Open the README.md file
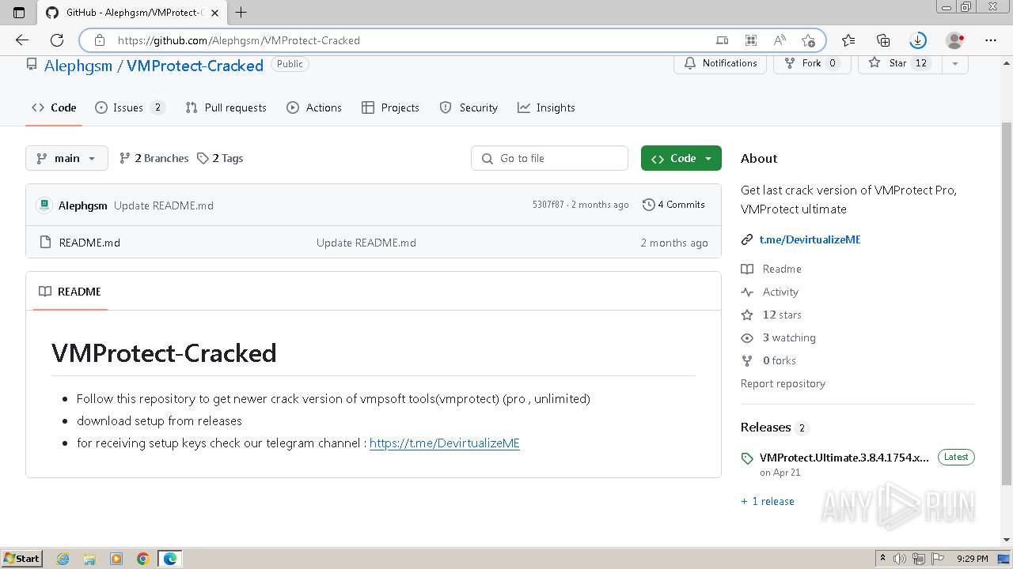This screenshot has width=1013, height=569. pos(89,243)
